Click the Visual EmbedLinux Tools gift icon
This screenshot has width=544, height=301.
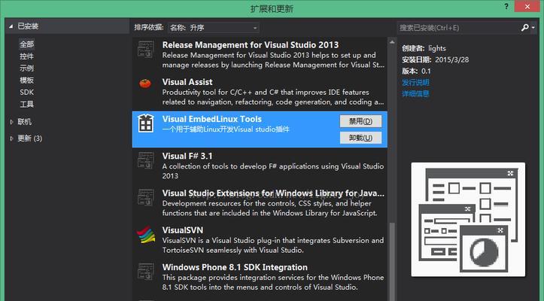[x=146, y=123]
